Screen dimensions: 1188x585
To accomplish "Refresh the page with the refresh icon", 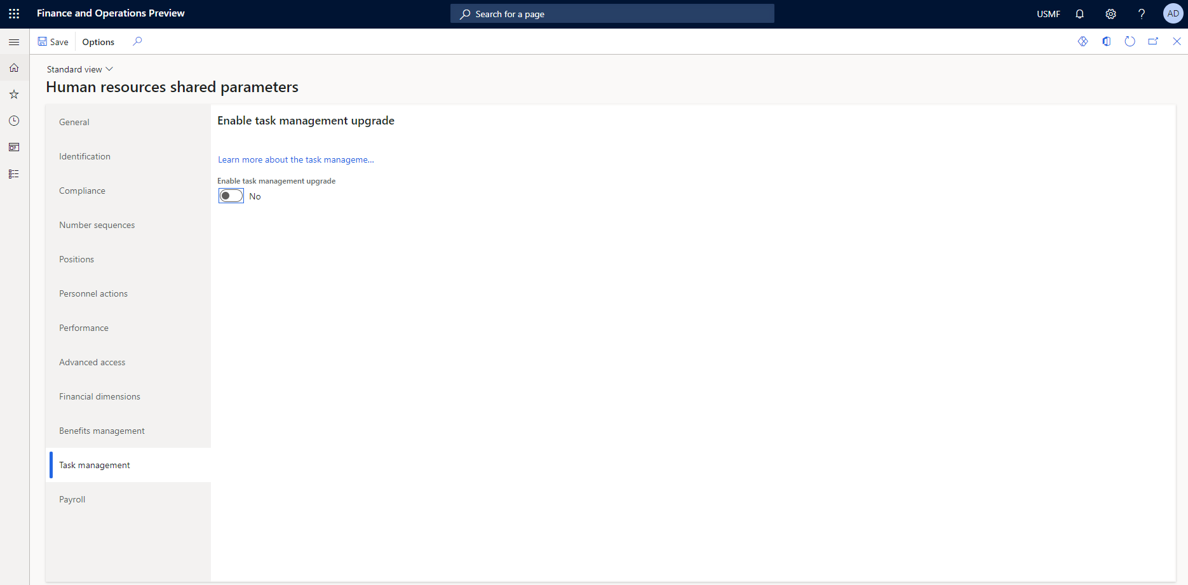I will 1130,41.
